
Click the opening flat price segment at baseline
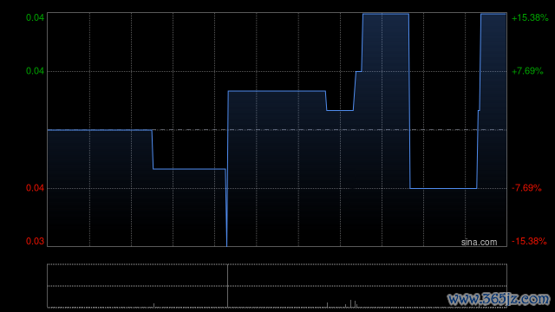click(100, 130)
